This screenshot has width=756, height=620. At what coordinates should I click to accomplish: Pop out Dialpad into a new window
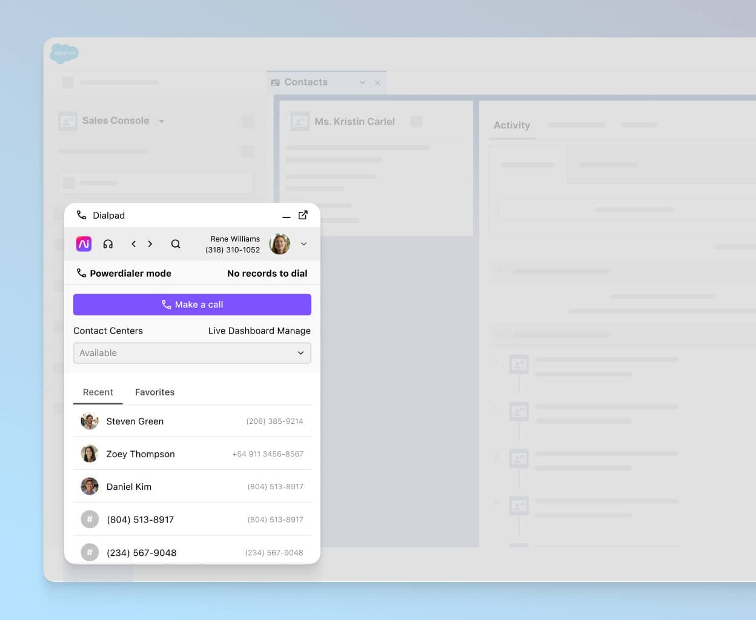tap(303, 214)
